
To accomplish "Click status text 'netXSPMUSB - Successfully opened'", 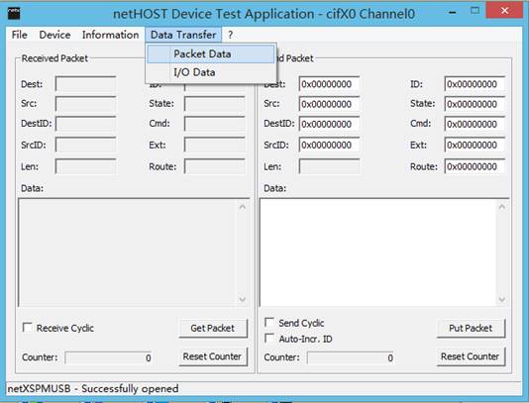I will coord(93,388).
